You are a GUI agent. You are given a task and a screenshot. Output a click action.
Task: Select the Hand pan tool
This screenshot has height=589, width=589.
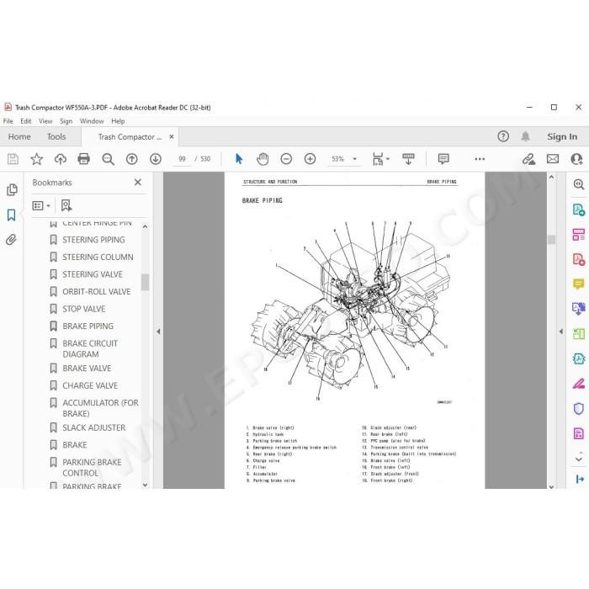(x=263, y=159)
